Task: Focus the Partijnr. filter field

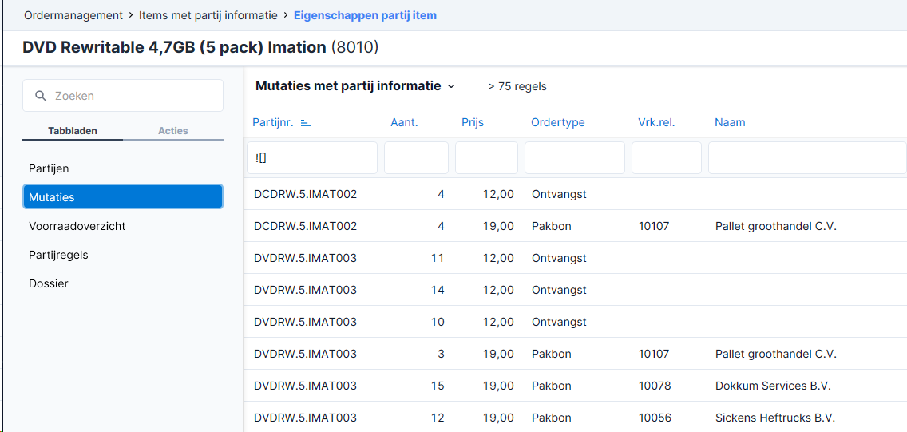Action: click(x=312, y=158)
